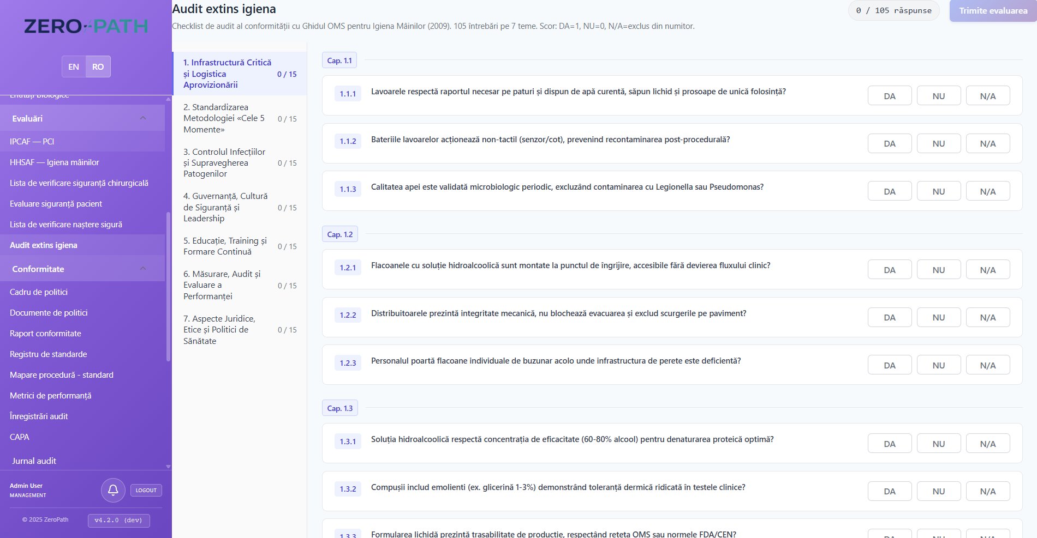The width and height of the screenshot is (1037, 538).
Task: Click the v4.2.0 (dev) version badge
Action: 118,520
